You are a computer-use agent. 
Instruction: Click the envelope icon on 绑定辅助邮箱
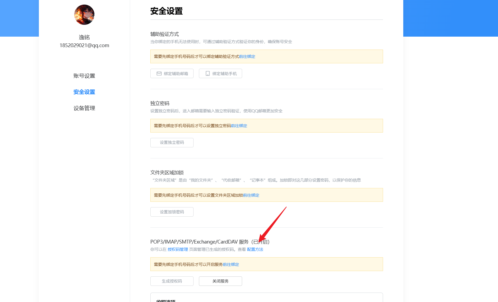pyautogui.click(x=159, y=74)
